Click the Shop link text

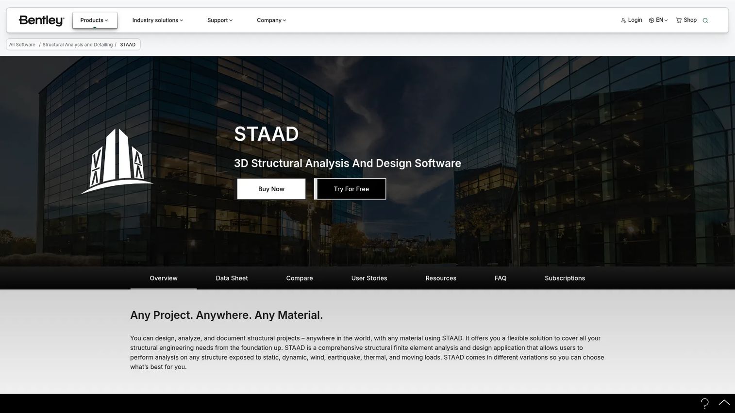coord(690,20)
